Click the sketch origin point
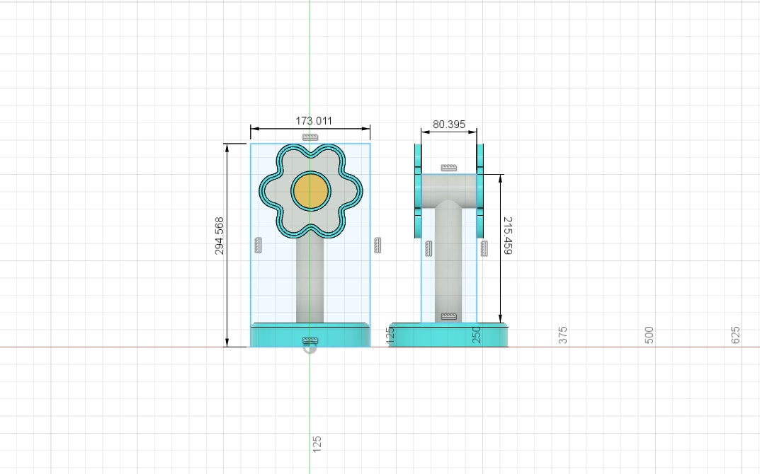 tap(310, 347)
